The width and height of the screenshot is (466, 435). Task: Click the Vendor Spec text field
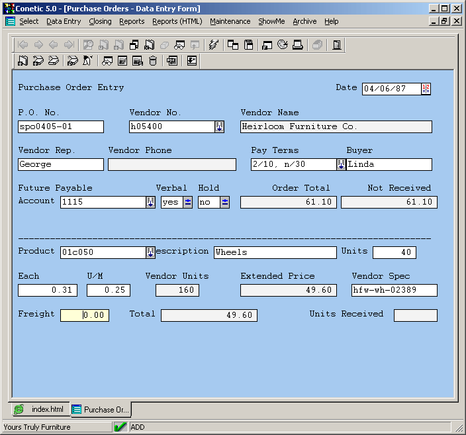pos(394,290)
